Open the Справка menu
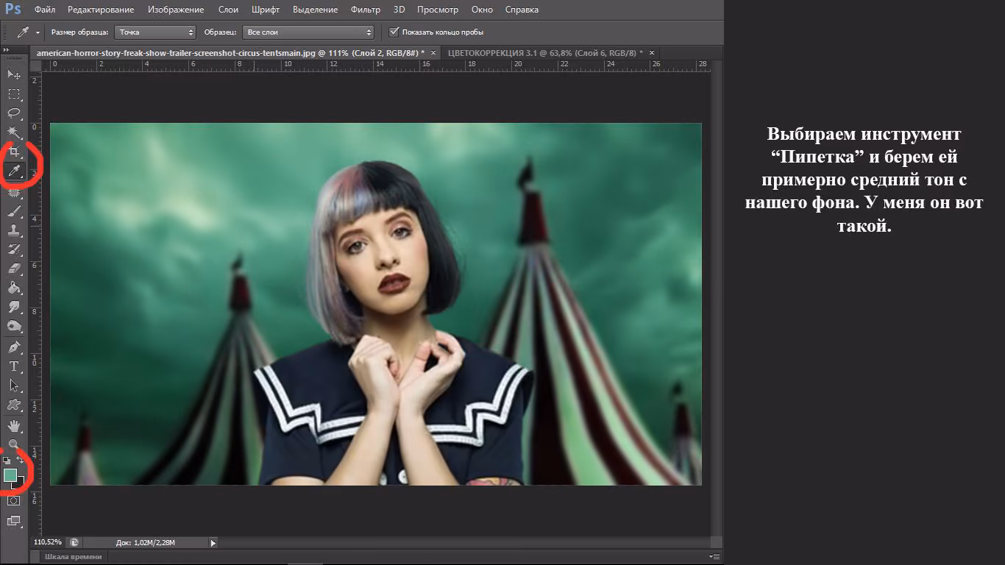The image size is (1005, 565). point(522,10)
